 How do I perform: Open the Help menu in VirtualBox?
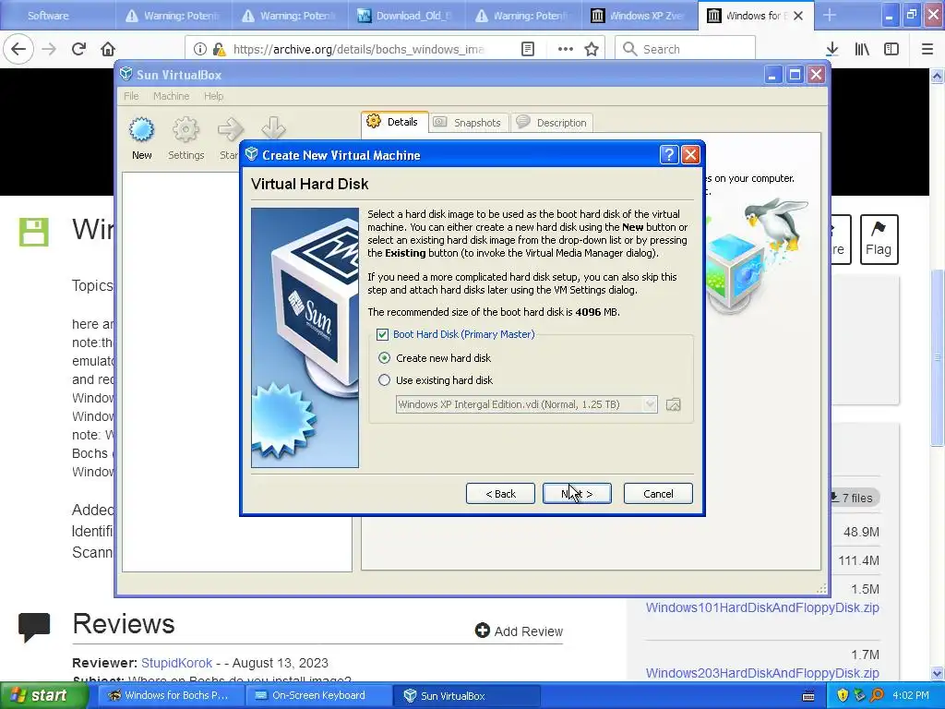[213, 96]
